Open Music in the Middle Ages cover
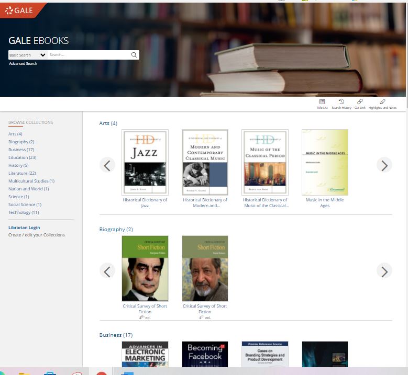Screen dimensions: 408x375 pyautogui.click(x=325, y=162)
